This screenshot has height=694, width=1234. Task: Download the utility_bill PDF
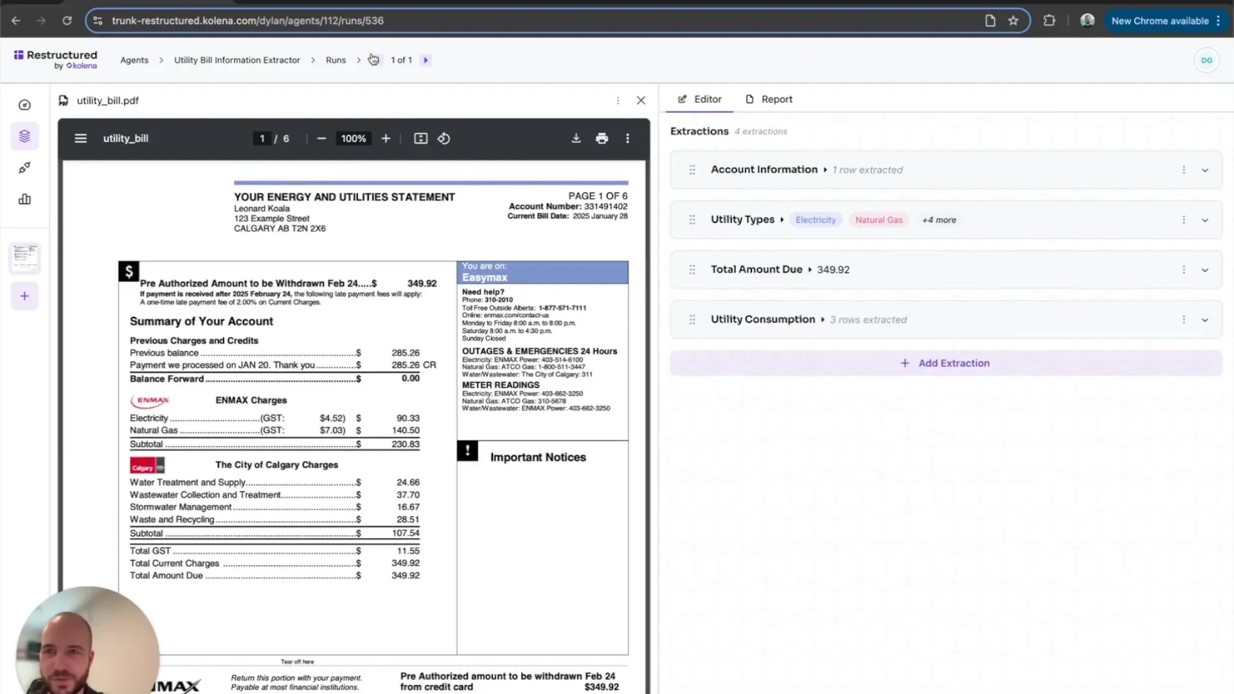tap(575, 138)
